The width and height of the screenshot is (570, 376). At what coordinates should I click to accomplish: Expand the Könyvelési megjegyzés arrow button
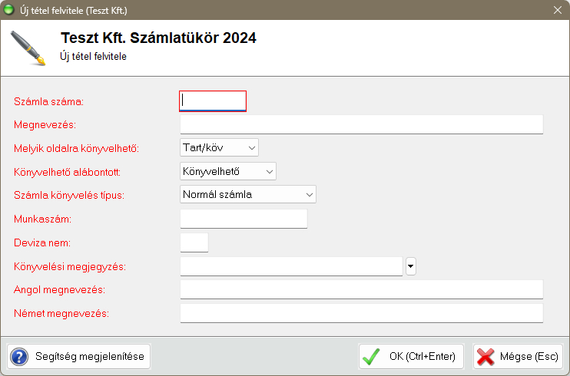pos(411,266)
